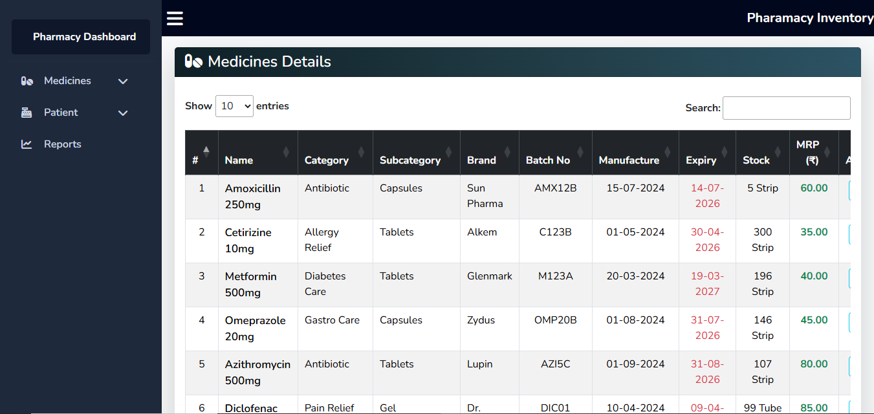Click the Patient cash register icon
Screen dimensions: 874x414
coord(27,113)
